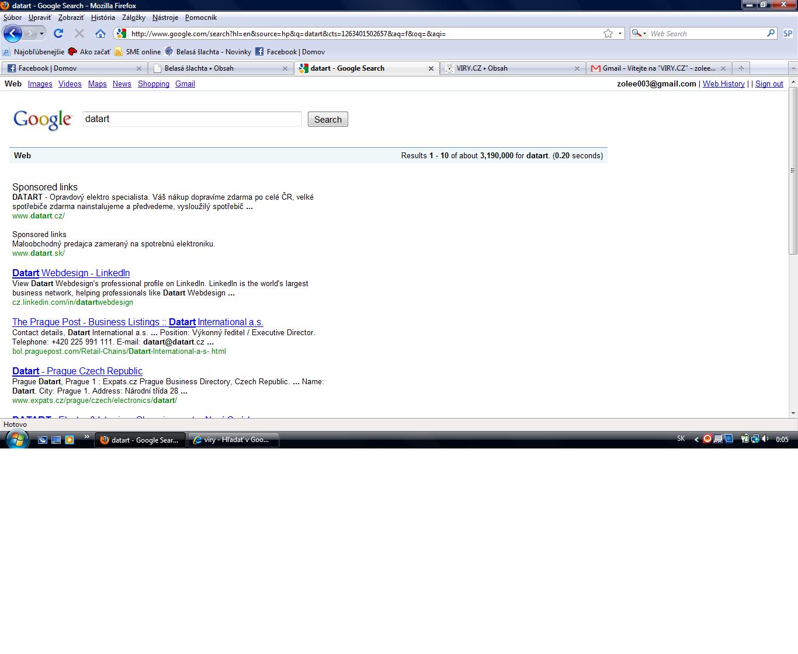Switch to the VIRY.CZ • Obsah tab
Screen dimensions: 798x654
click(507, 68)
